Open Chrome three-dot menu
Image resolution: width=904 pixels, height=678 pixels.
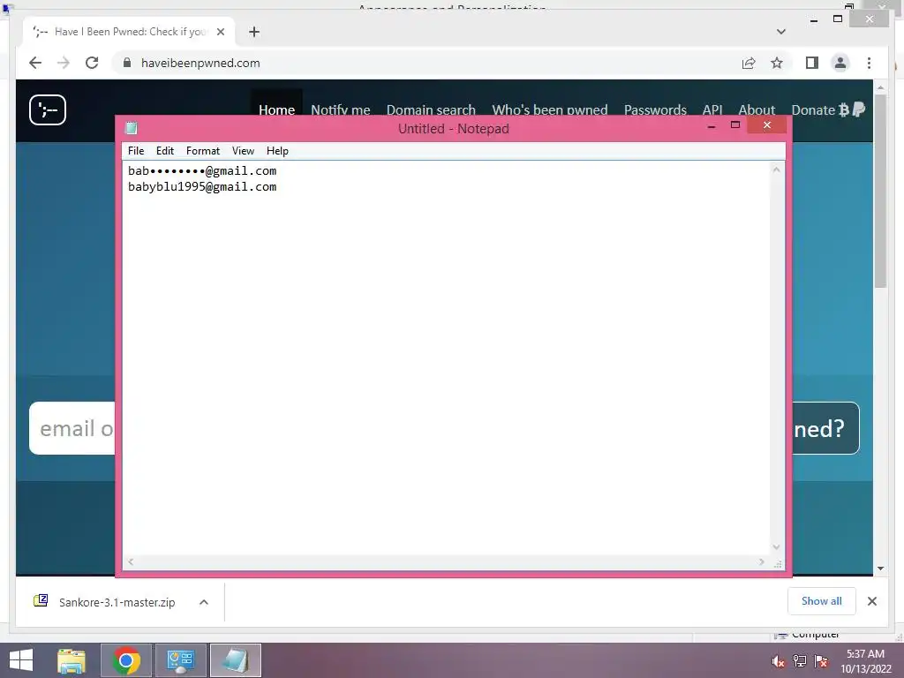tap(869, 63)
